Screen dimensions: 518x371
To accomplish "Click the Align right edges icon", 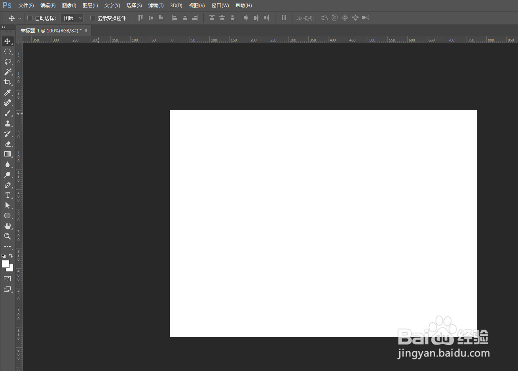I will 195,18.
